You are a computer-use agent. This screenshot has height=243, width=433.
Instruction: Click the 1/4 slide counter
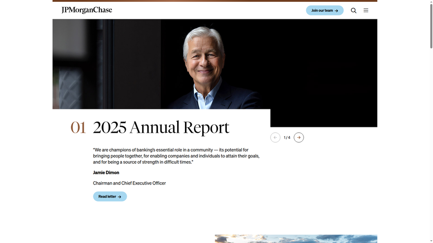[x=287, y=138]
